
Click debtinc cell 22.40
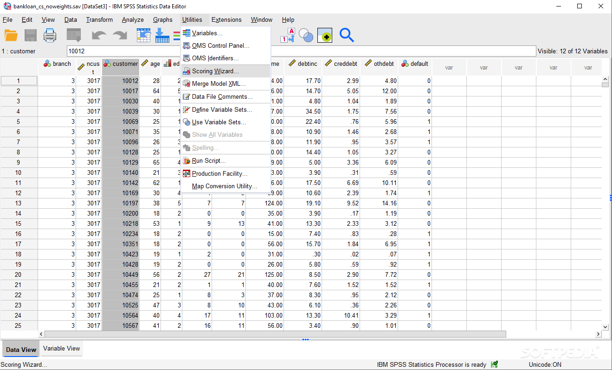[x=303, y=121]
